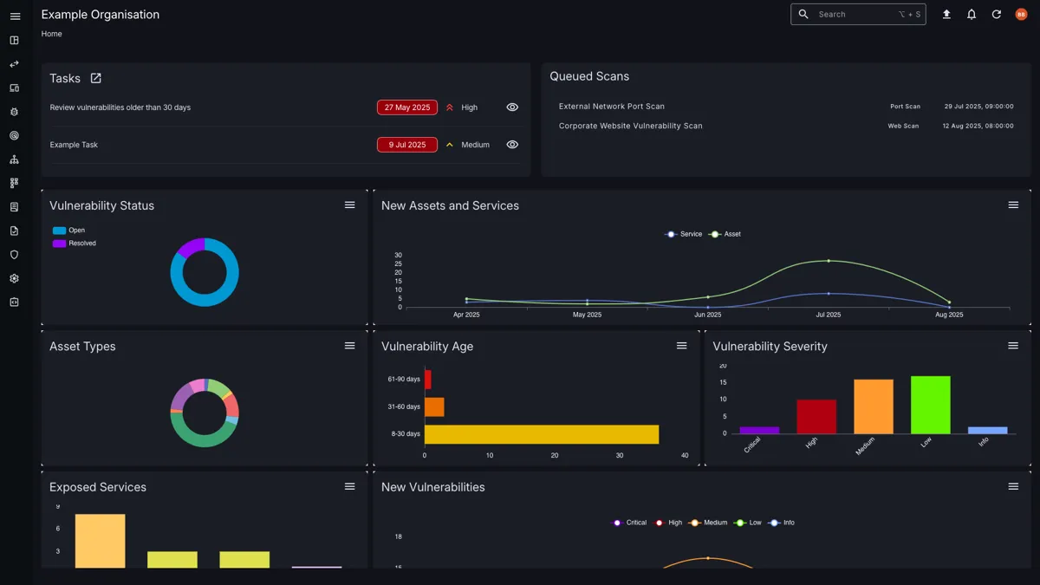Viewport: 1040px width, 585px height.
Task: Open the network hierarchy icon in the sidebar
Action: [x=15, y=159]
